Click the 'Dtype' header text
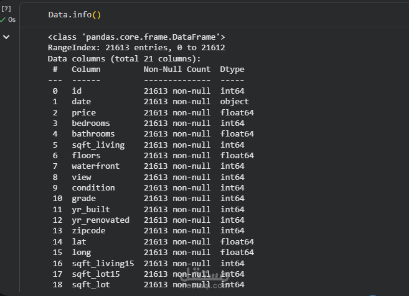Screen dimensions: 409x296 point(232,70)
